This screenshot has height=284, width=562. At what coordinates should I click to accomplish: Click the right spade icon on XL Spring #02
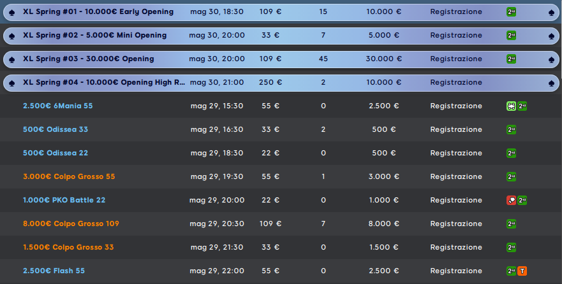(551, 36)
